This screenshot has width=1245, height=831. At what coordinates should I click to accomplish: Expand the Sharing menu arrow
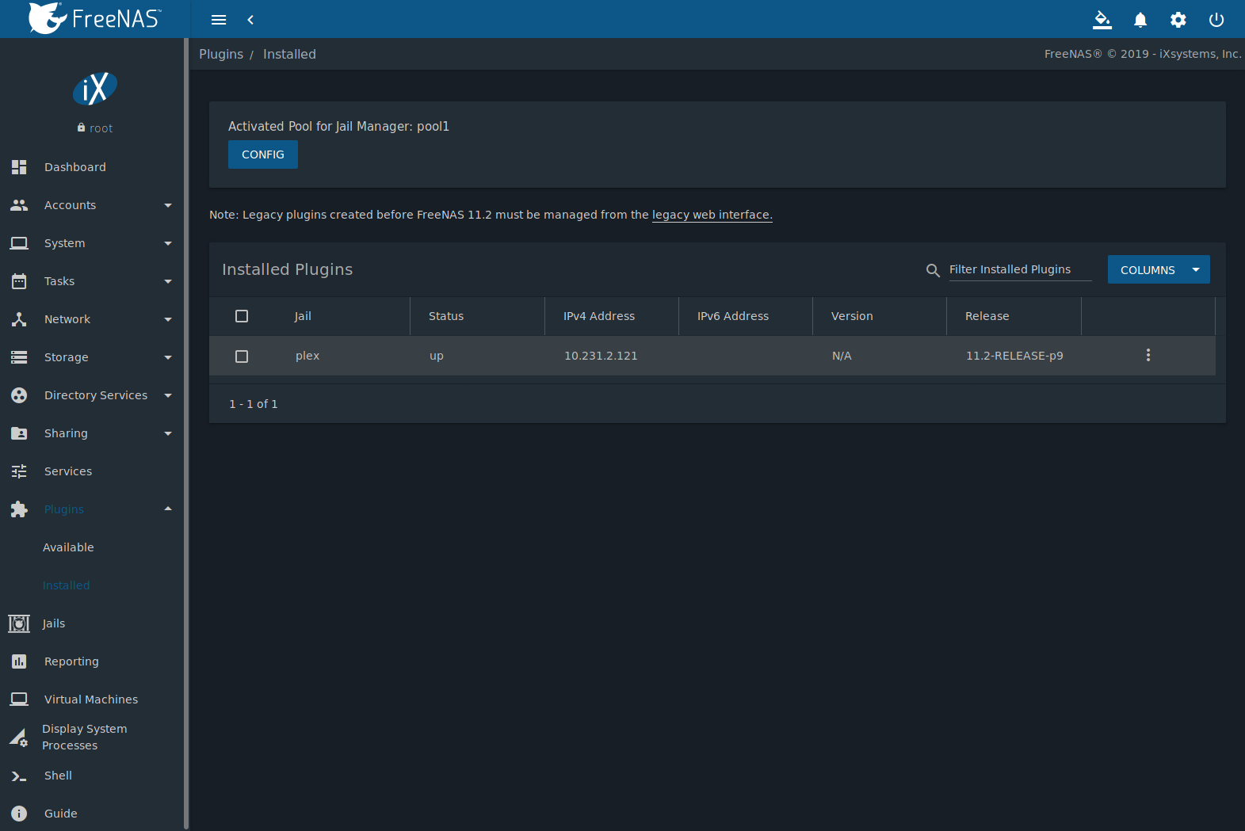168,433
